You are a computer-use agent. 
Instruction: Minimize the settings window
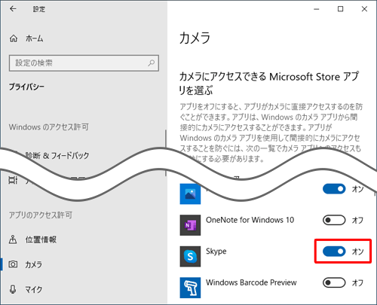[x=317, y=9]
